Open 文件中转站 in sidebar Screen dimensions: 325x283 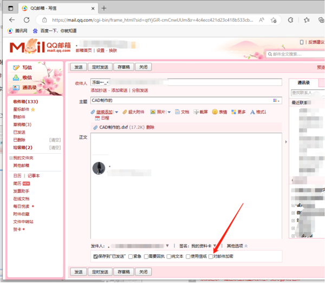[x=23, y=222]
